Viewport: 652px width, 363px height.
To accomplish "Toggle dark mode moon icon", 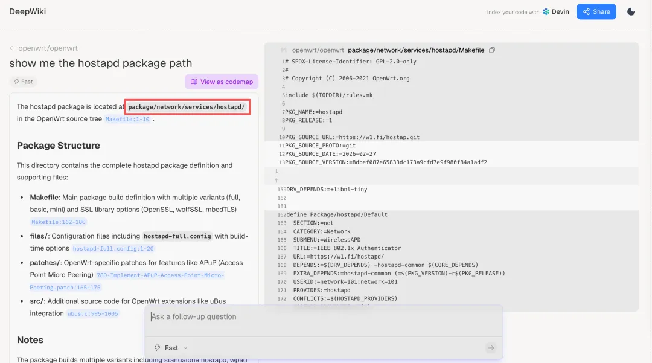I will [x=631, y=11].
